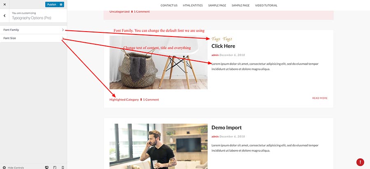Click the Tag1 tag link
The image size is (370, 169).
[216, 39]
